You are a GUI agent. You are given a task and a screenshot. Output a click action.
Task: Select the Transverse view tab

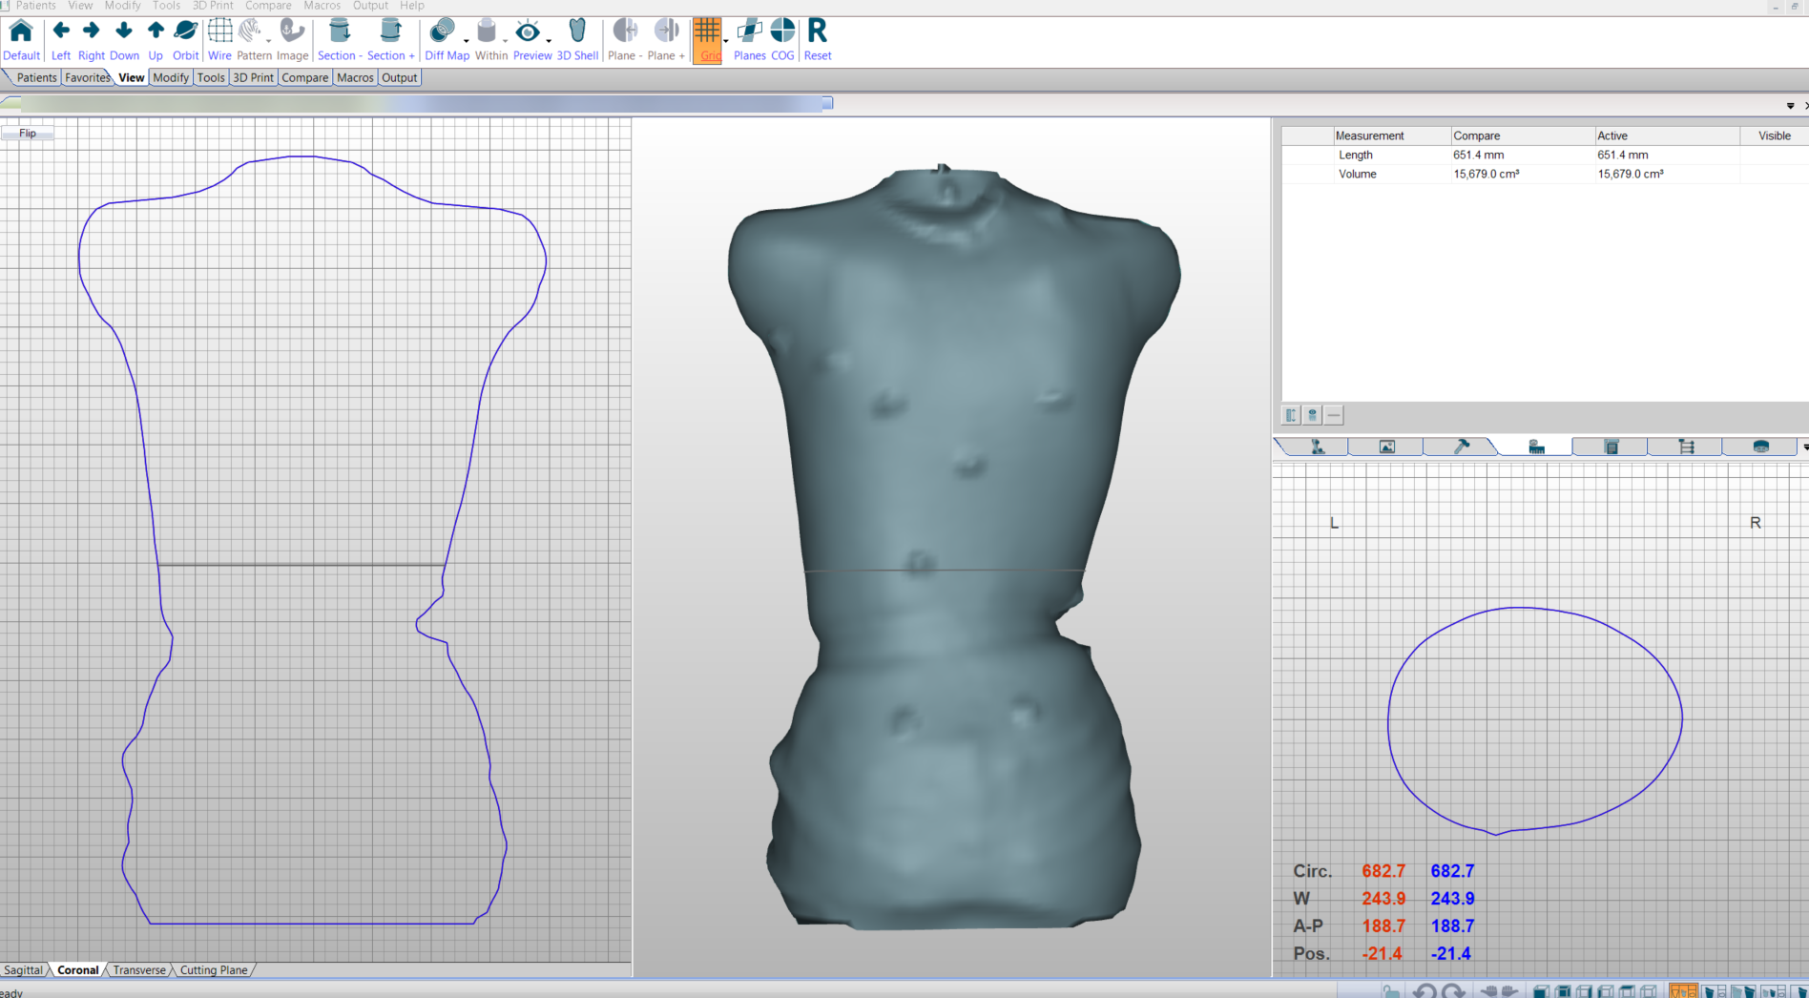pyautogui.click(x=139, y=969)
